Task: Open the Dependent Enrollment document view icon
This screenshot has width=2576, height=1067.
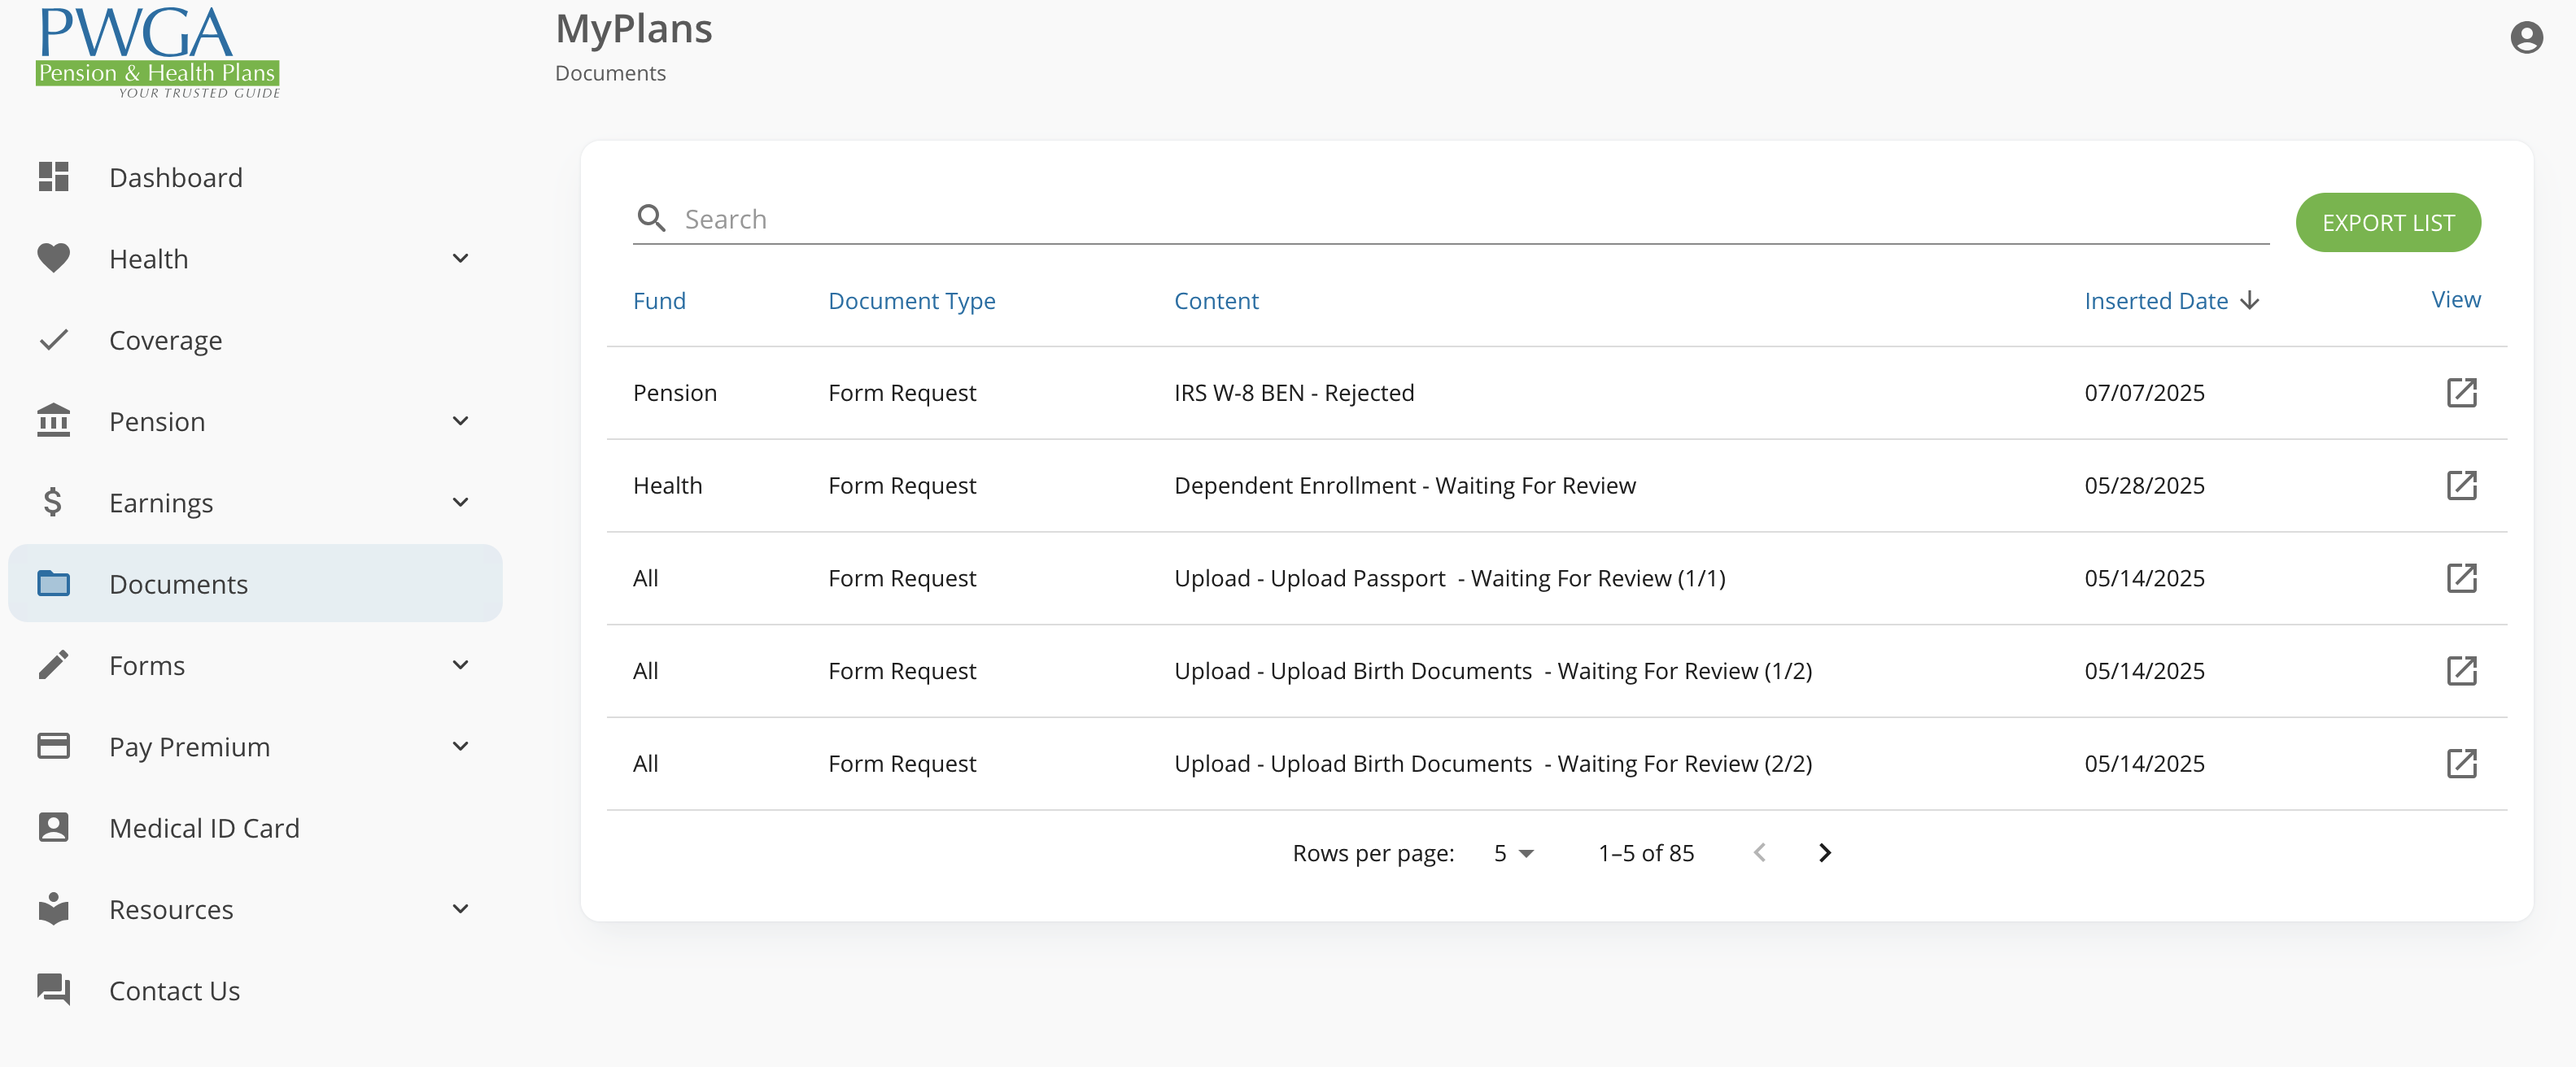Action: click(2461, 486)
